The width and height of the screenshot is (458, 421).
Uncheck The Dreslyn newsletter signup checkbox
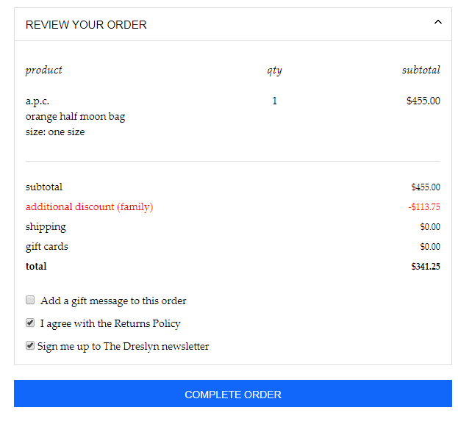click(x=30, y=345)
